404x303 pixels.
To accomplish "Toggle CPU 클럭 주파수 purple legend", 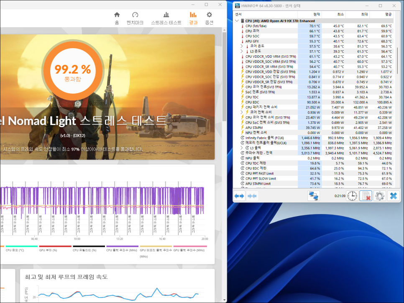I will [122, 250].
